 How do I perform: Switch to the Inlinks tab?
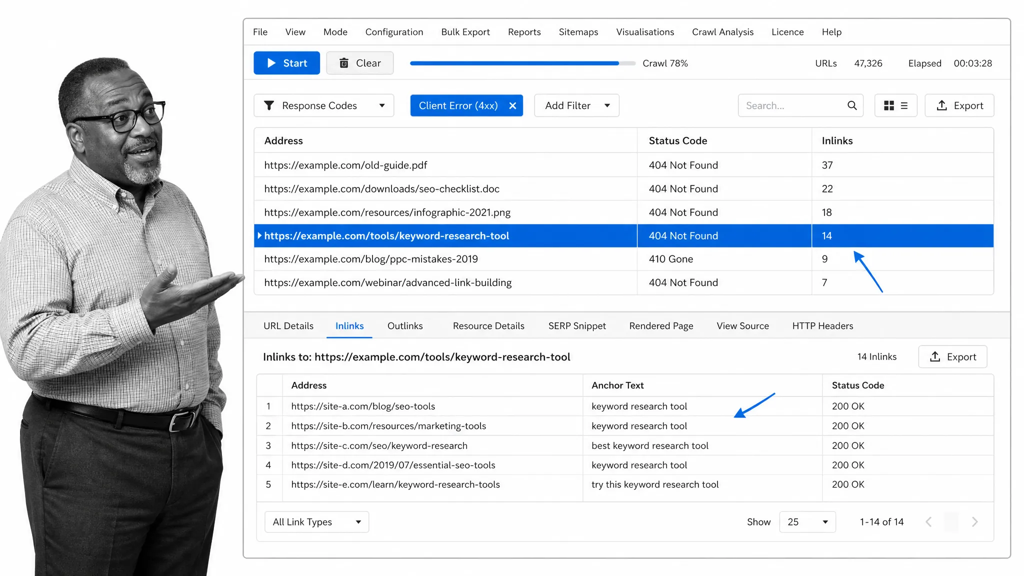coord(349,326)
